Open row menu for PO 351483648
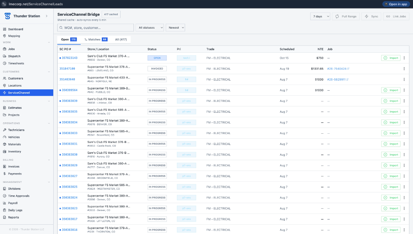This screenshot has height=234, width=413. click(x=404, y=79)
